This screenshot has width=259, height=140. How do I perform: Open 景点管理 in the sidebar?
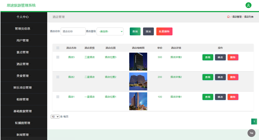pyautogui.click(x=23, y=52)
